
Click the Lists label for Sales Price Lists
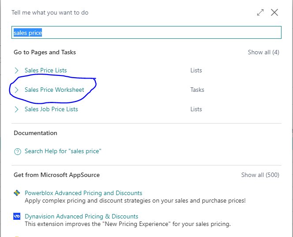coord(196,70)
